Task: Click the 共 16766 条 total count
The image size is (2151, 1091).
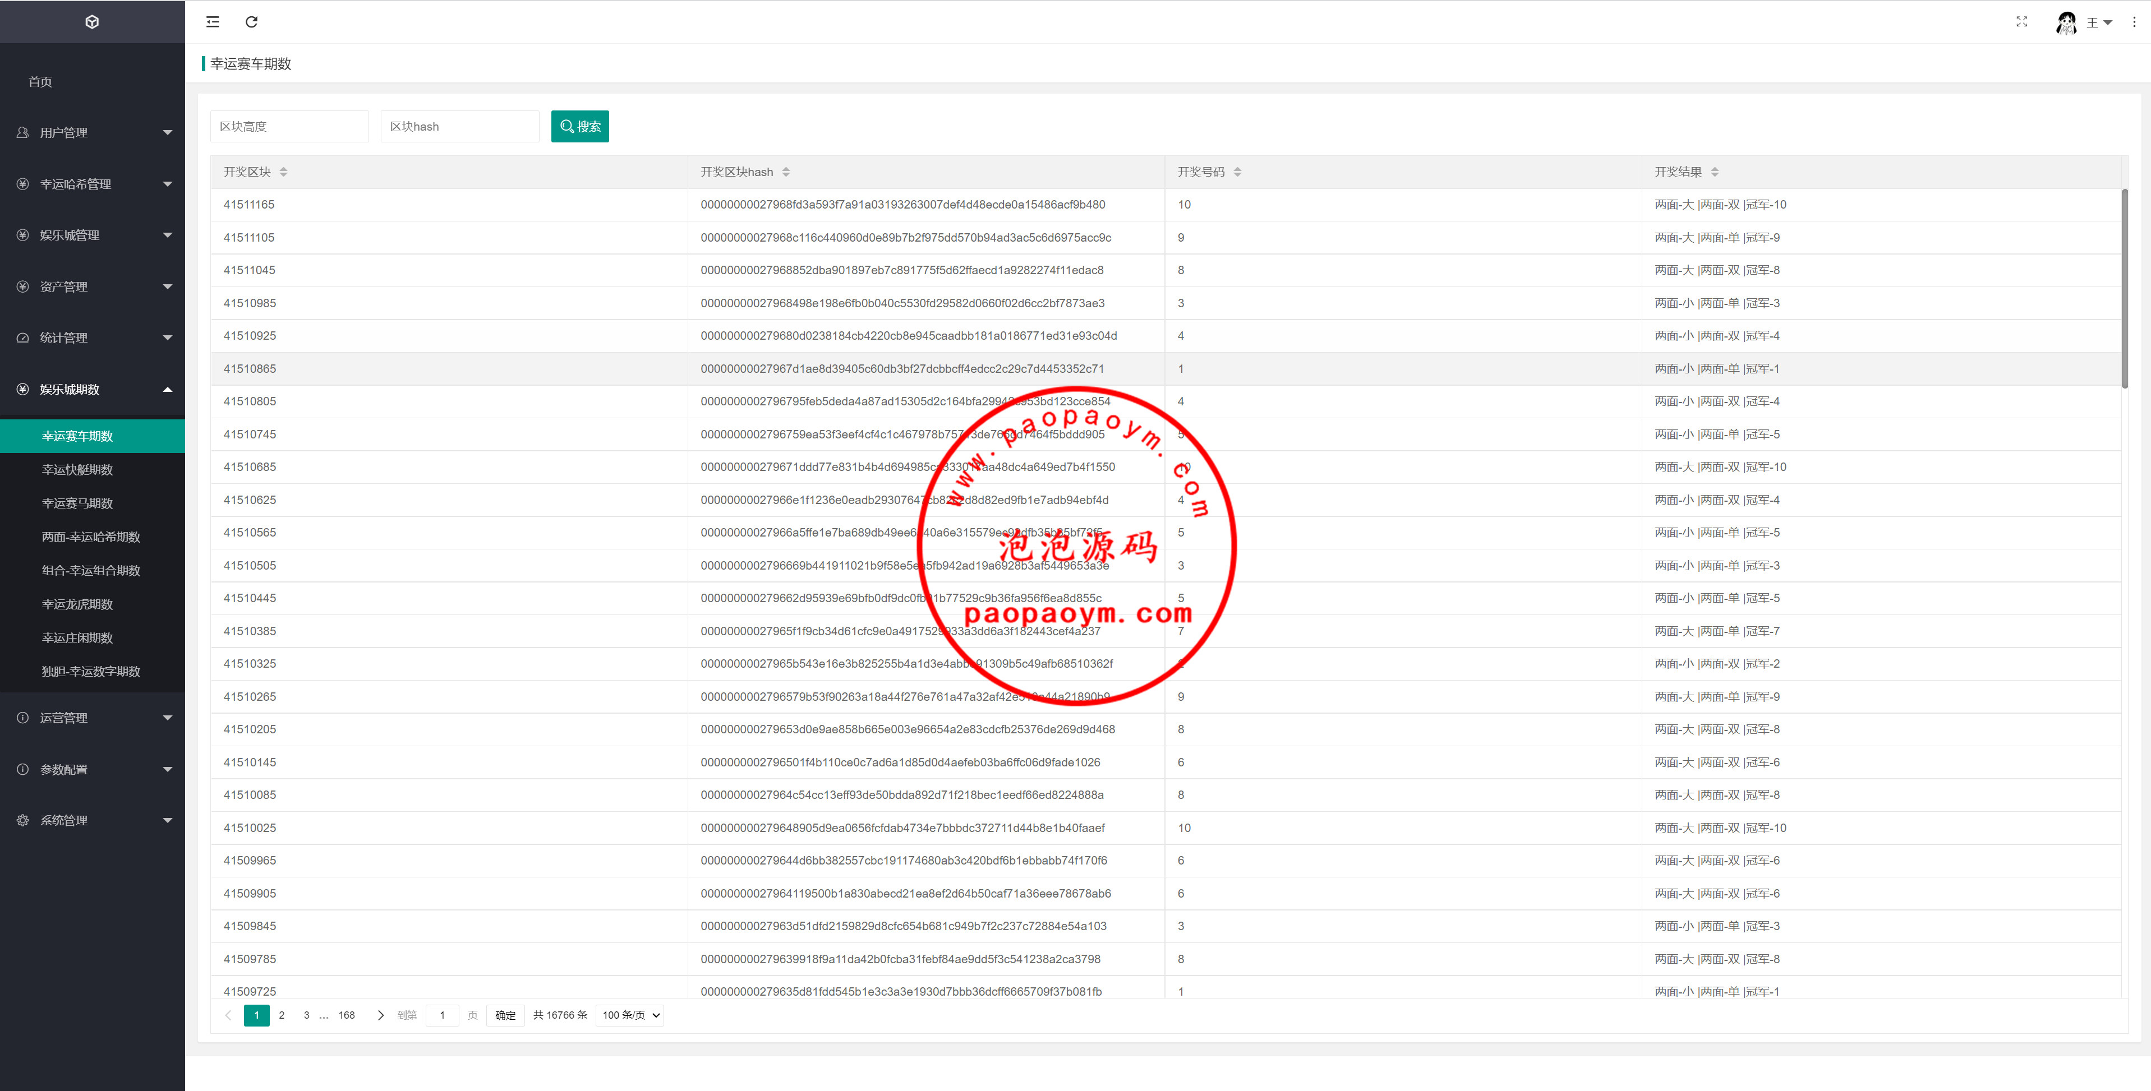Action: [x=560, y=1015]
